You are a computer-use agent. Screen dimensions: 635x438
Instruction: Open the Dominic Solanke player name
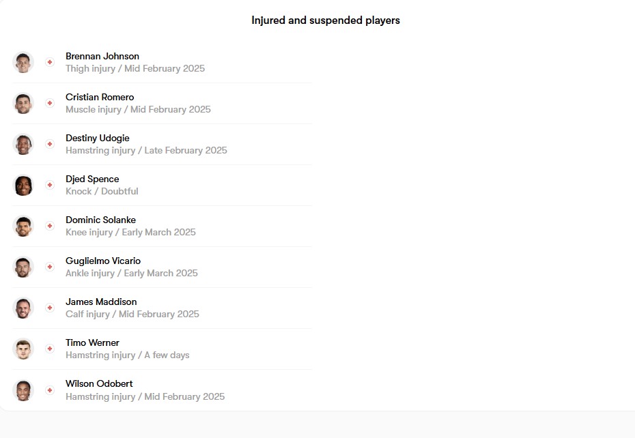click(100, 220)
